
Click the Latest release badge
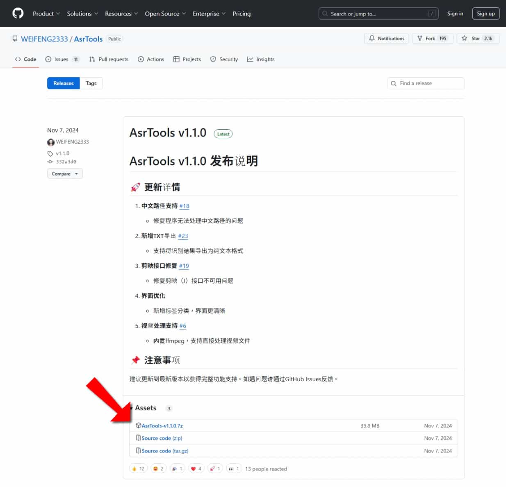coord(223,134)
